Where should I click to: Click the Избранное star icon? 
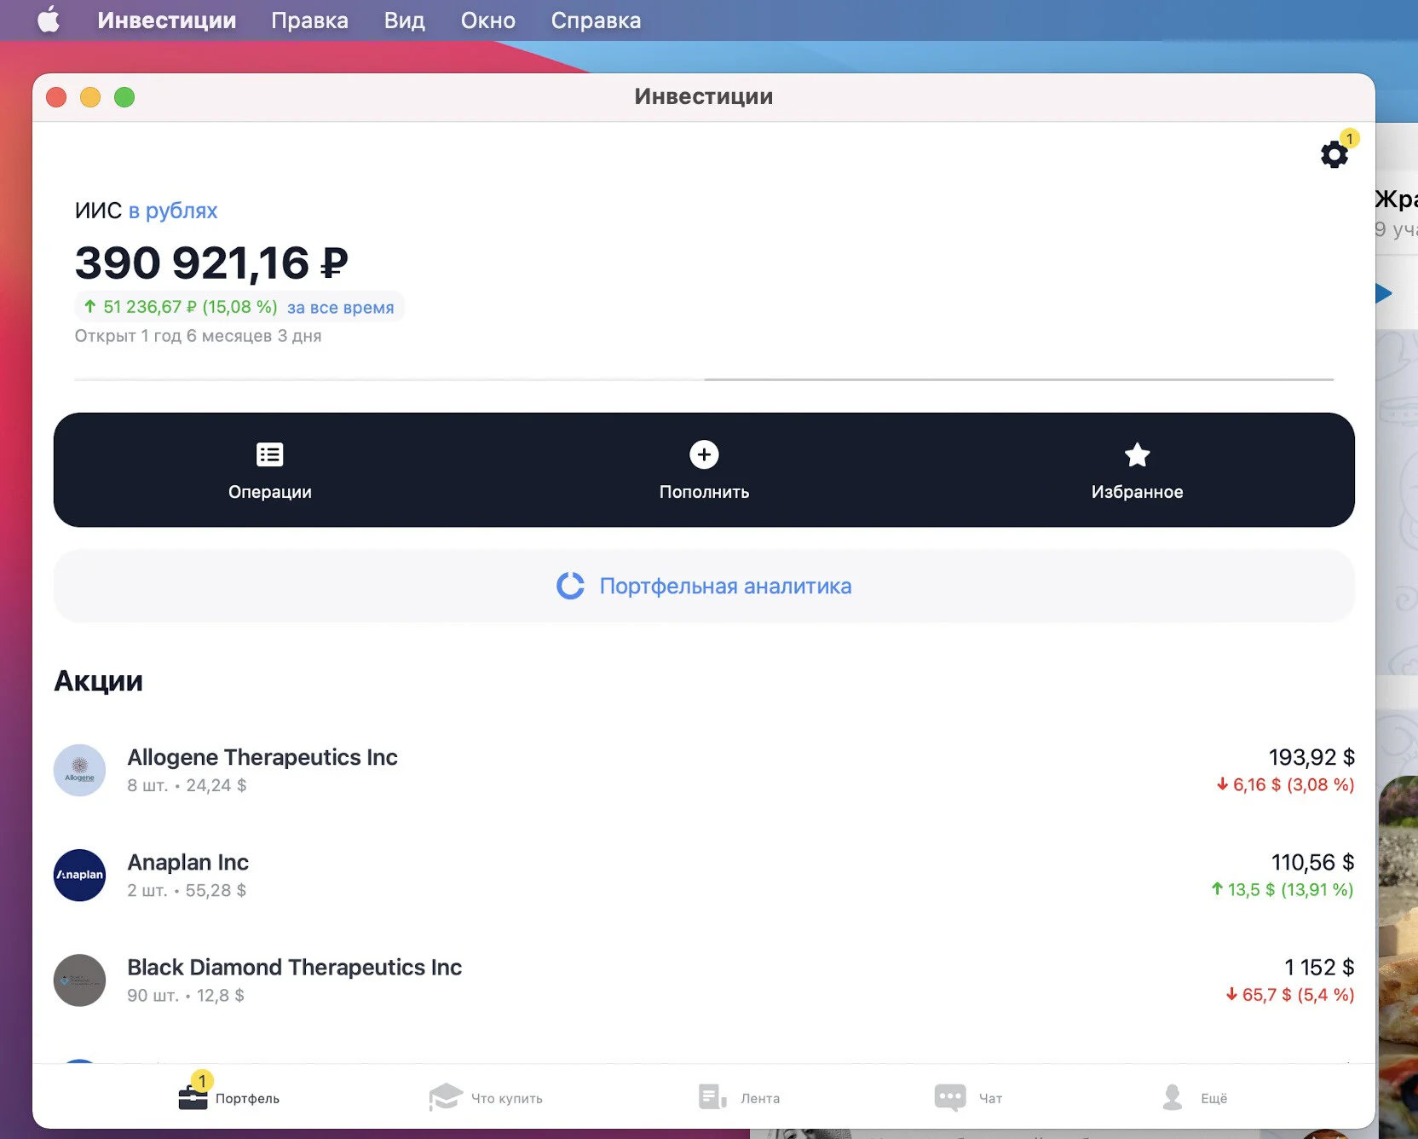point(1137,454)
